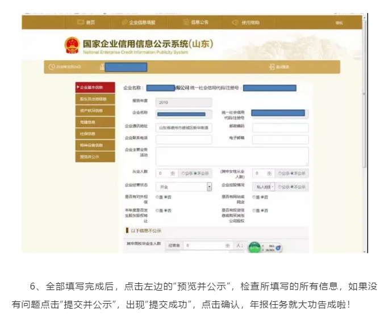Select 企业基本信息 in the left sidebar
Viewport: 388px width, 315px height.
click(x=95, y=87)
